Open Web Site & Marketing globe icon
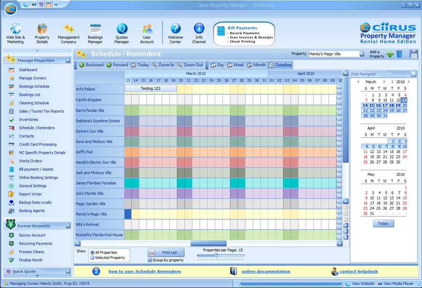Viewport: 422px width, 288px height. (x=15, y=28)
